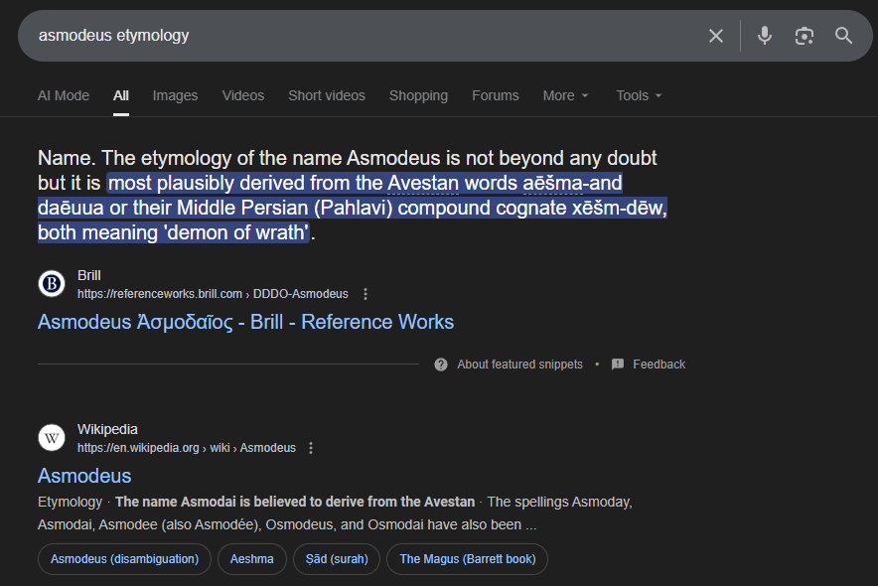Switch to the Images tab

coord(175,95)
